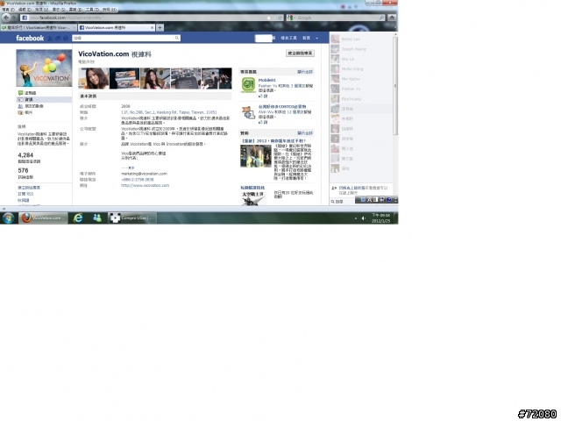This screenshot has width=561, height=421.
Task: Click the Firefox home button icon
Action: 392,18
